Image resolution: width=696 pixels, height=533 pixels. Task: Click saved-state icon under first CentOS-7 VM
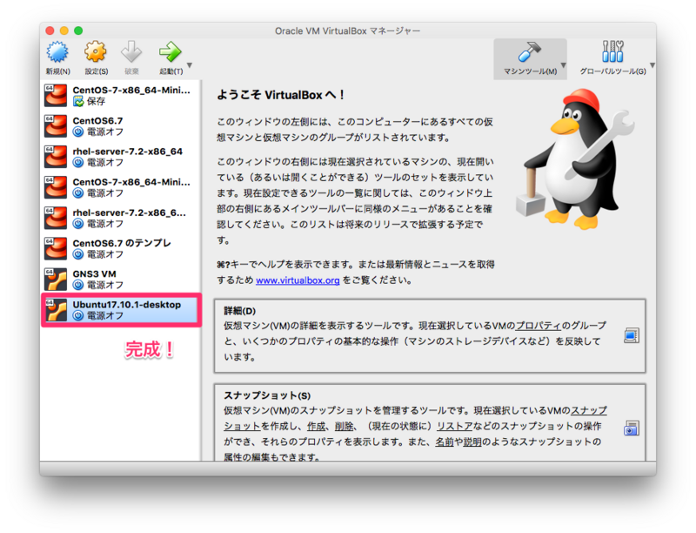click(x=78, y=102)
